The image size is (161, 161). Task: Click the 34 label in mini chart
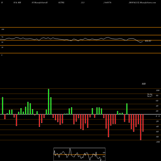[x=104, y=156]
